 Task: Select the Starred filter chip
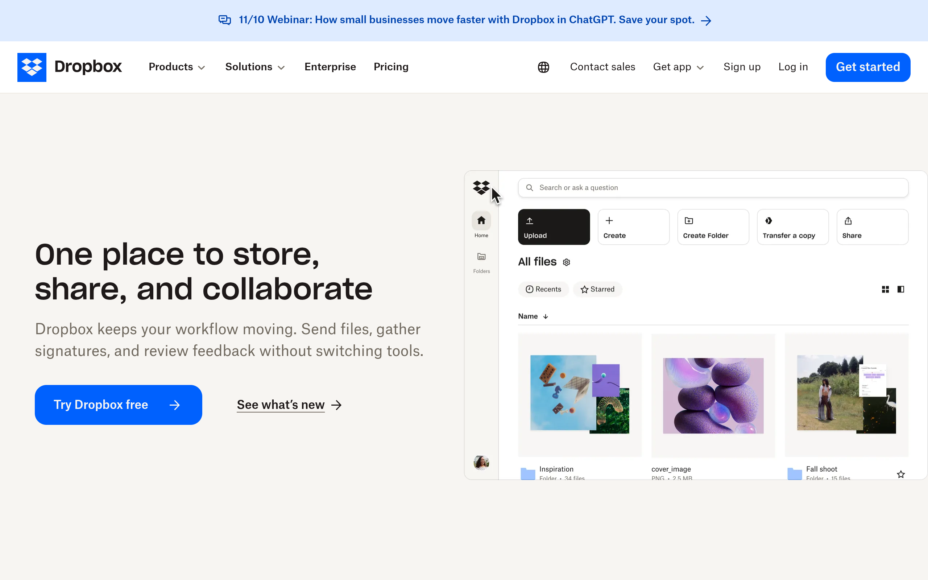tap(597, 289)
